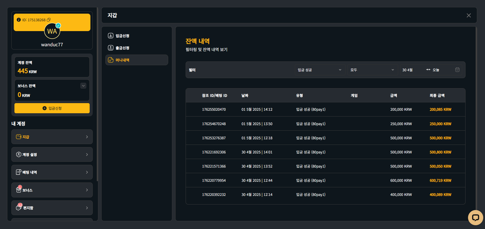Viewport: 485px width, 229px height.
Task: Expand chevron on the 베팅 내역 row
Action: coord(87,172)
